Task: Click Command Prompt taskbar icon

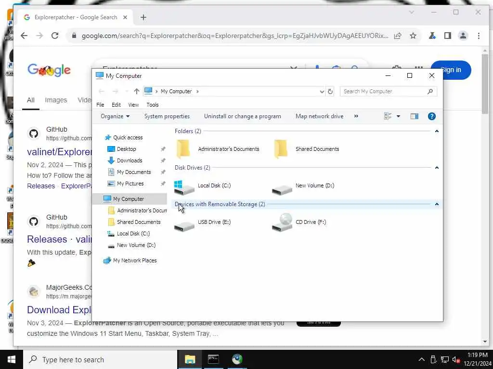Action: [x=213, y=359]
